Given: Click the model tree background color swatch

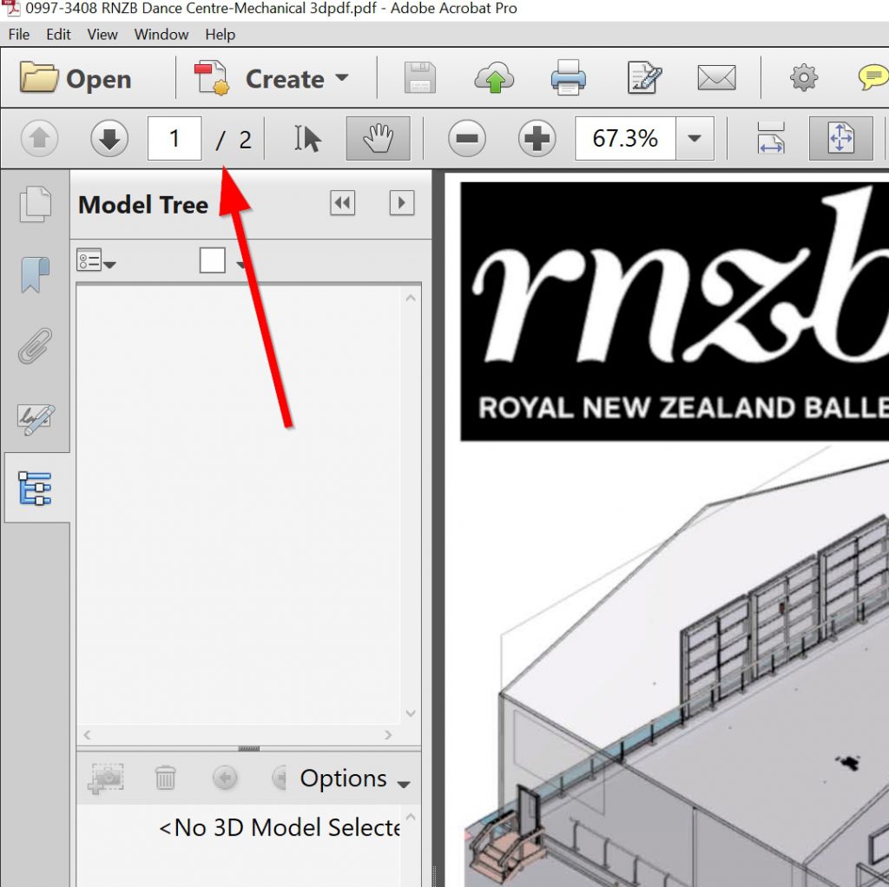Looking at the screenshot, I should pyautogui.click(x=213, y=260).
